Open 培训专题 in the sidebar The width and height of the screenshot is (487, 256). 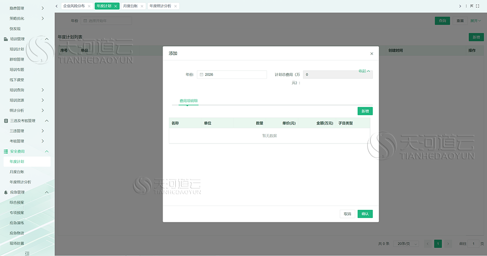click(17, 70)
